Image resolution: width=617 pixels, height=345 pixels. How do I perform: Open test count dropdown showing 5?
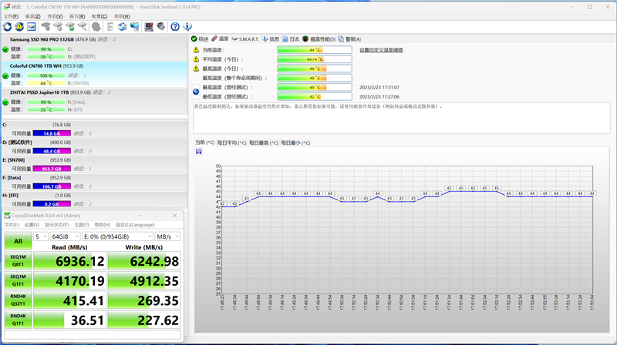[41, 236]
